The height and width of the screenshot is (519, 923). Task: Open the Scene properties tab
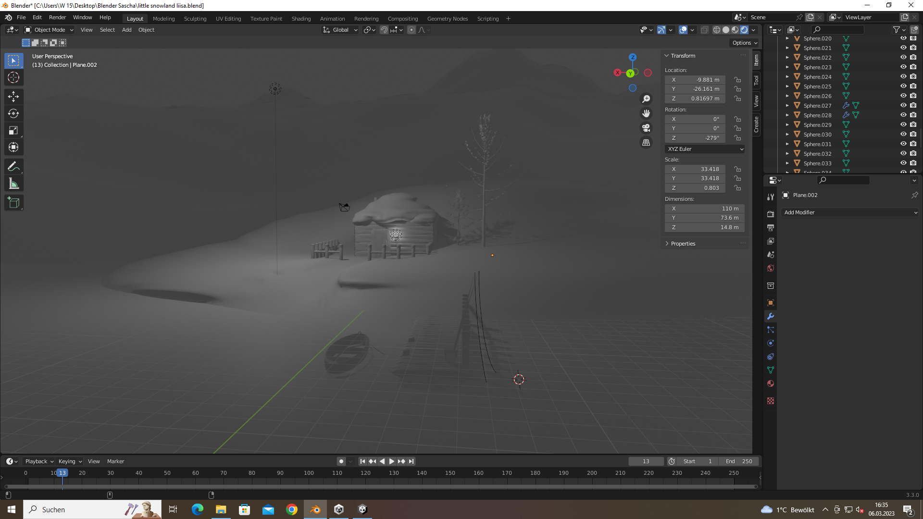coord(771,255)
